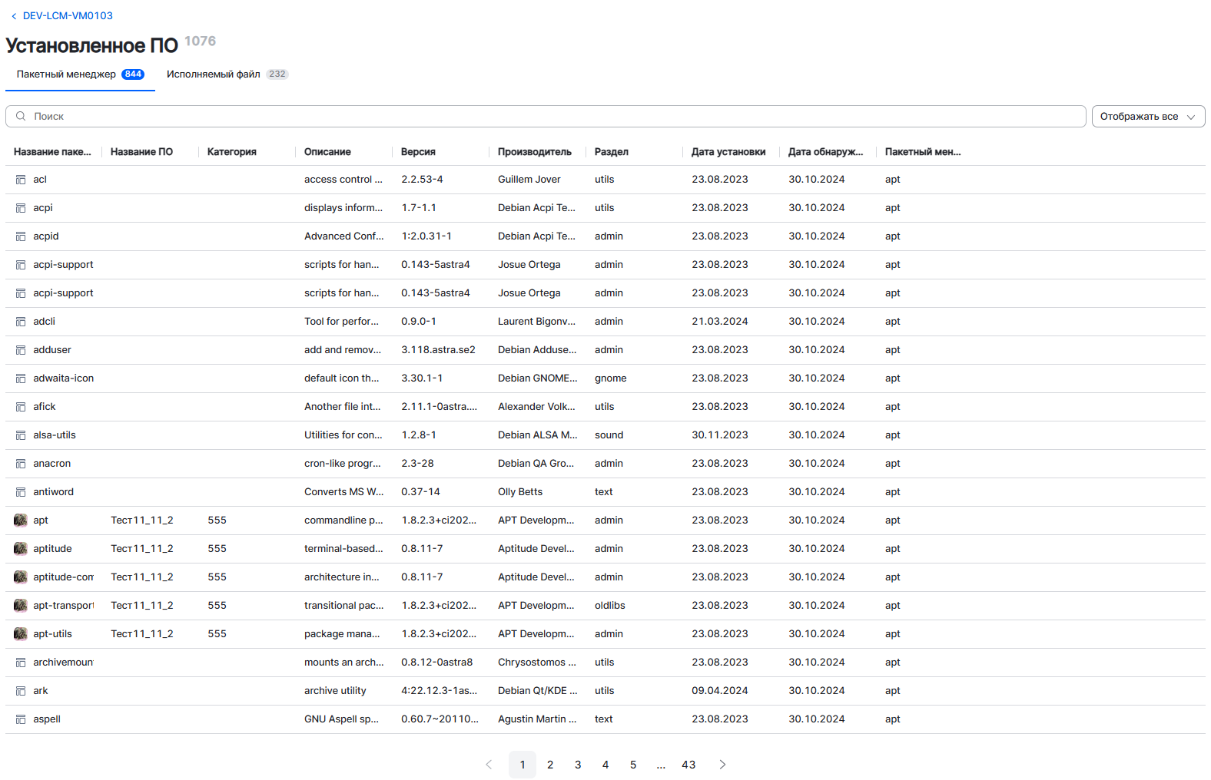Viewport: 1211px width, 780px height.
Task: Click the package icon beside alsa-utils
Action: 21,435
